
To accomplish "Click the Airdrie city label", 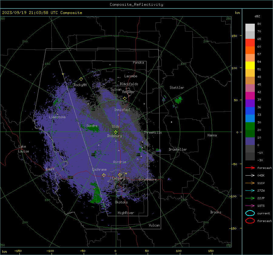I will pyautogui.click(x=120, y=162).
